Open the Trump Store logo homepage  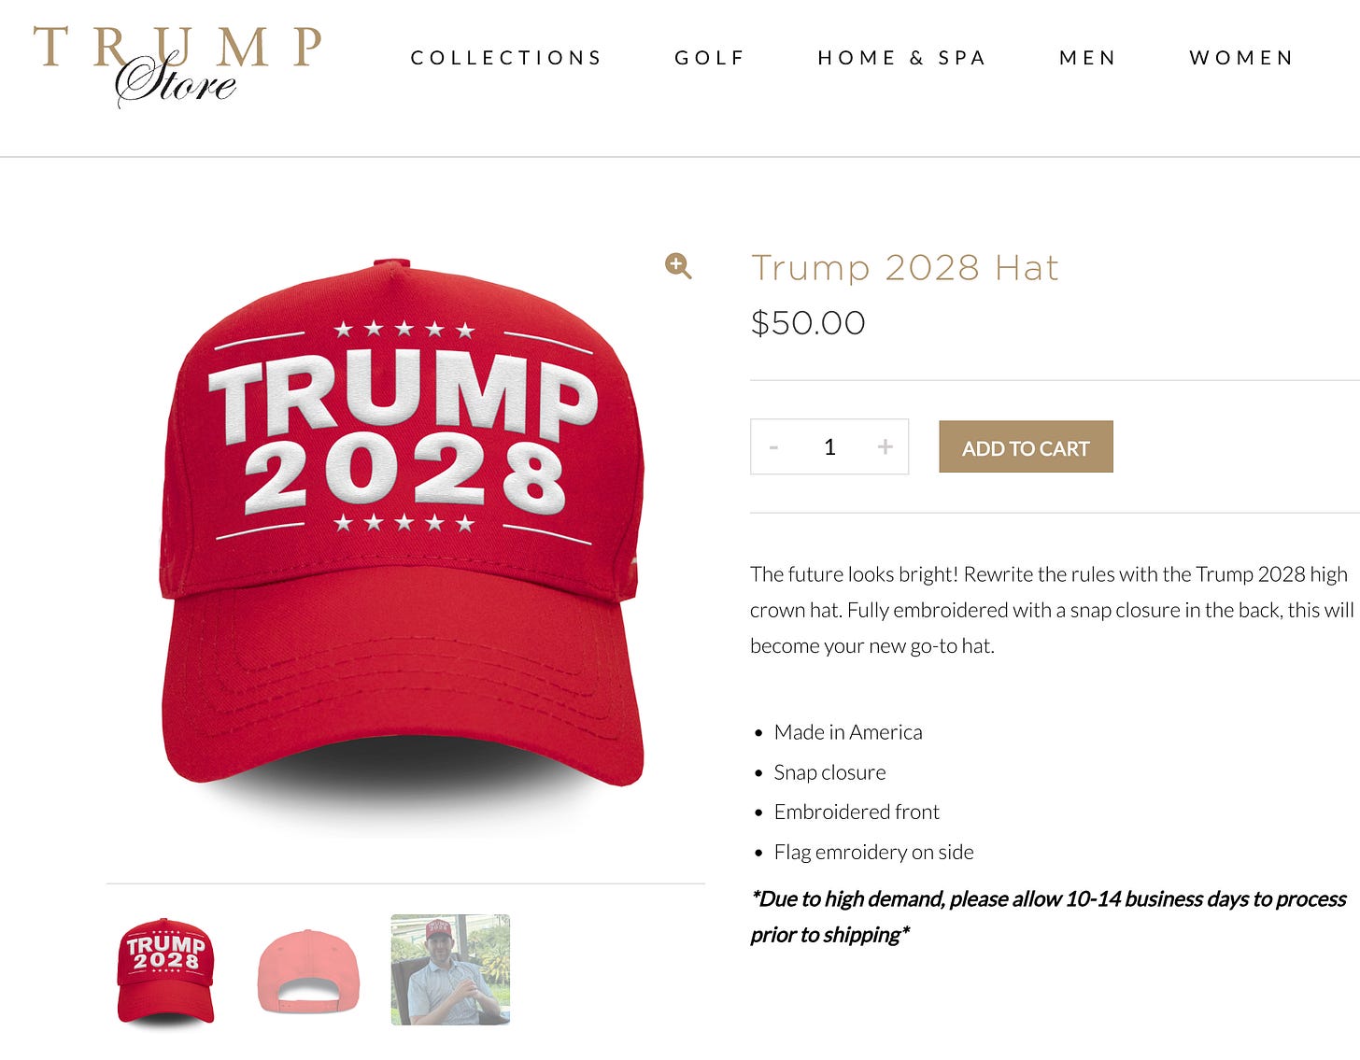tap(177, 65)
